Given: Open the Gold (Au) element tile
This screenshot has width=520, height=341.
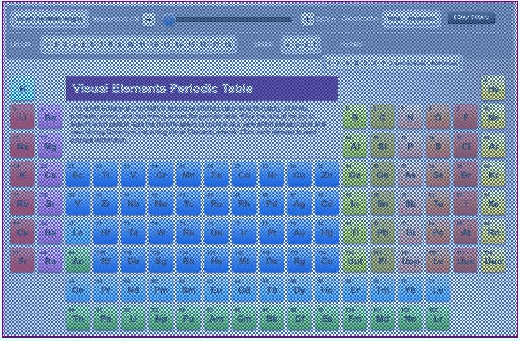Looking at the screenshot, I should (x=299, y=232).
